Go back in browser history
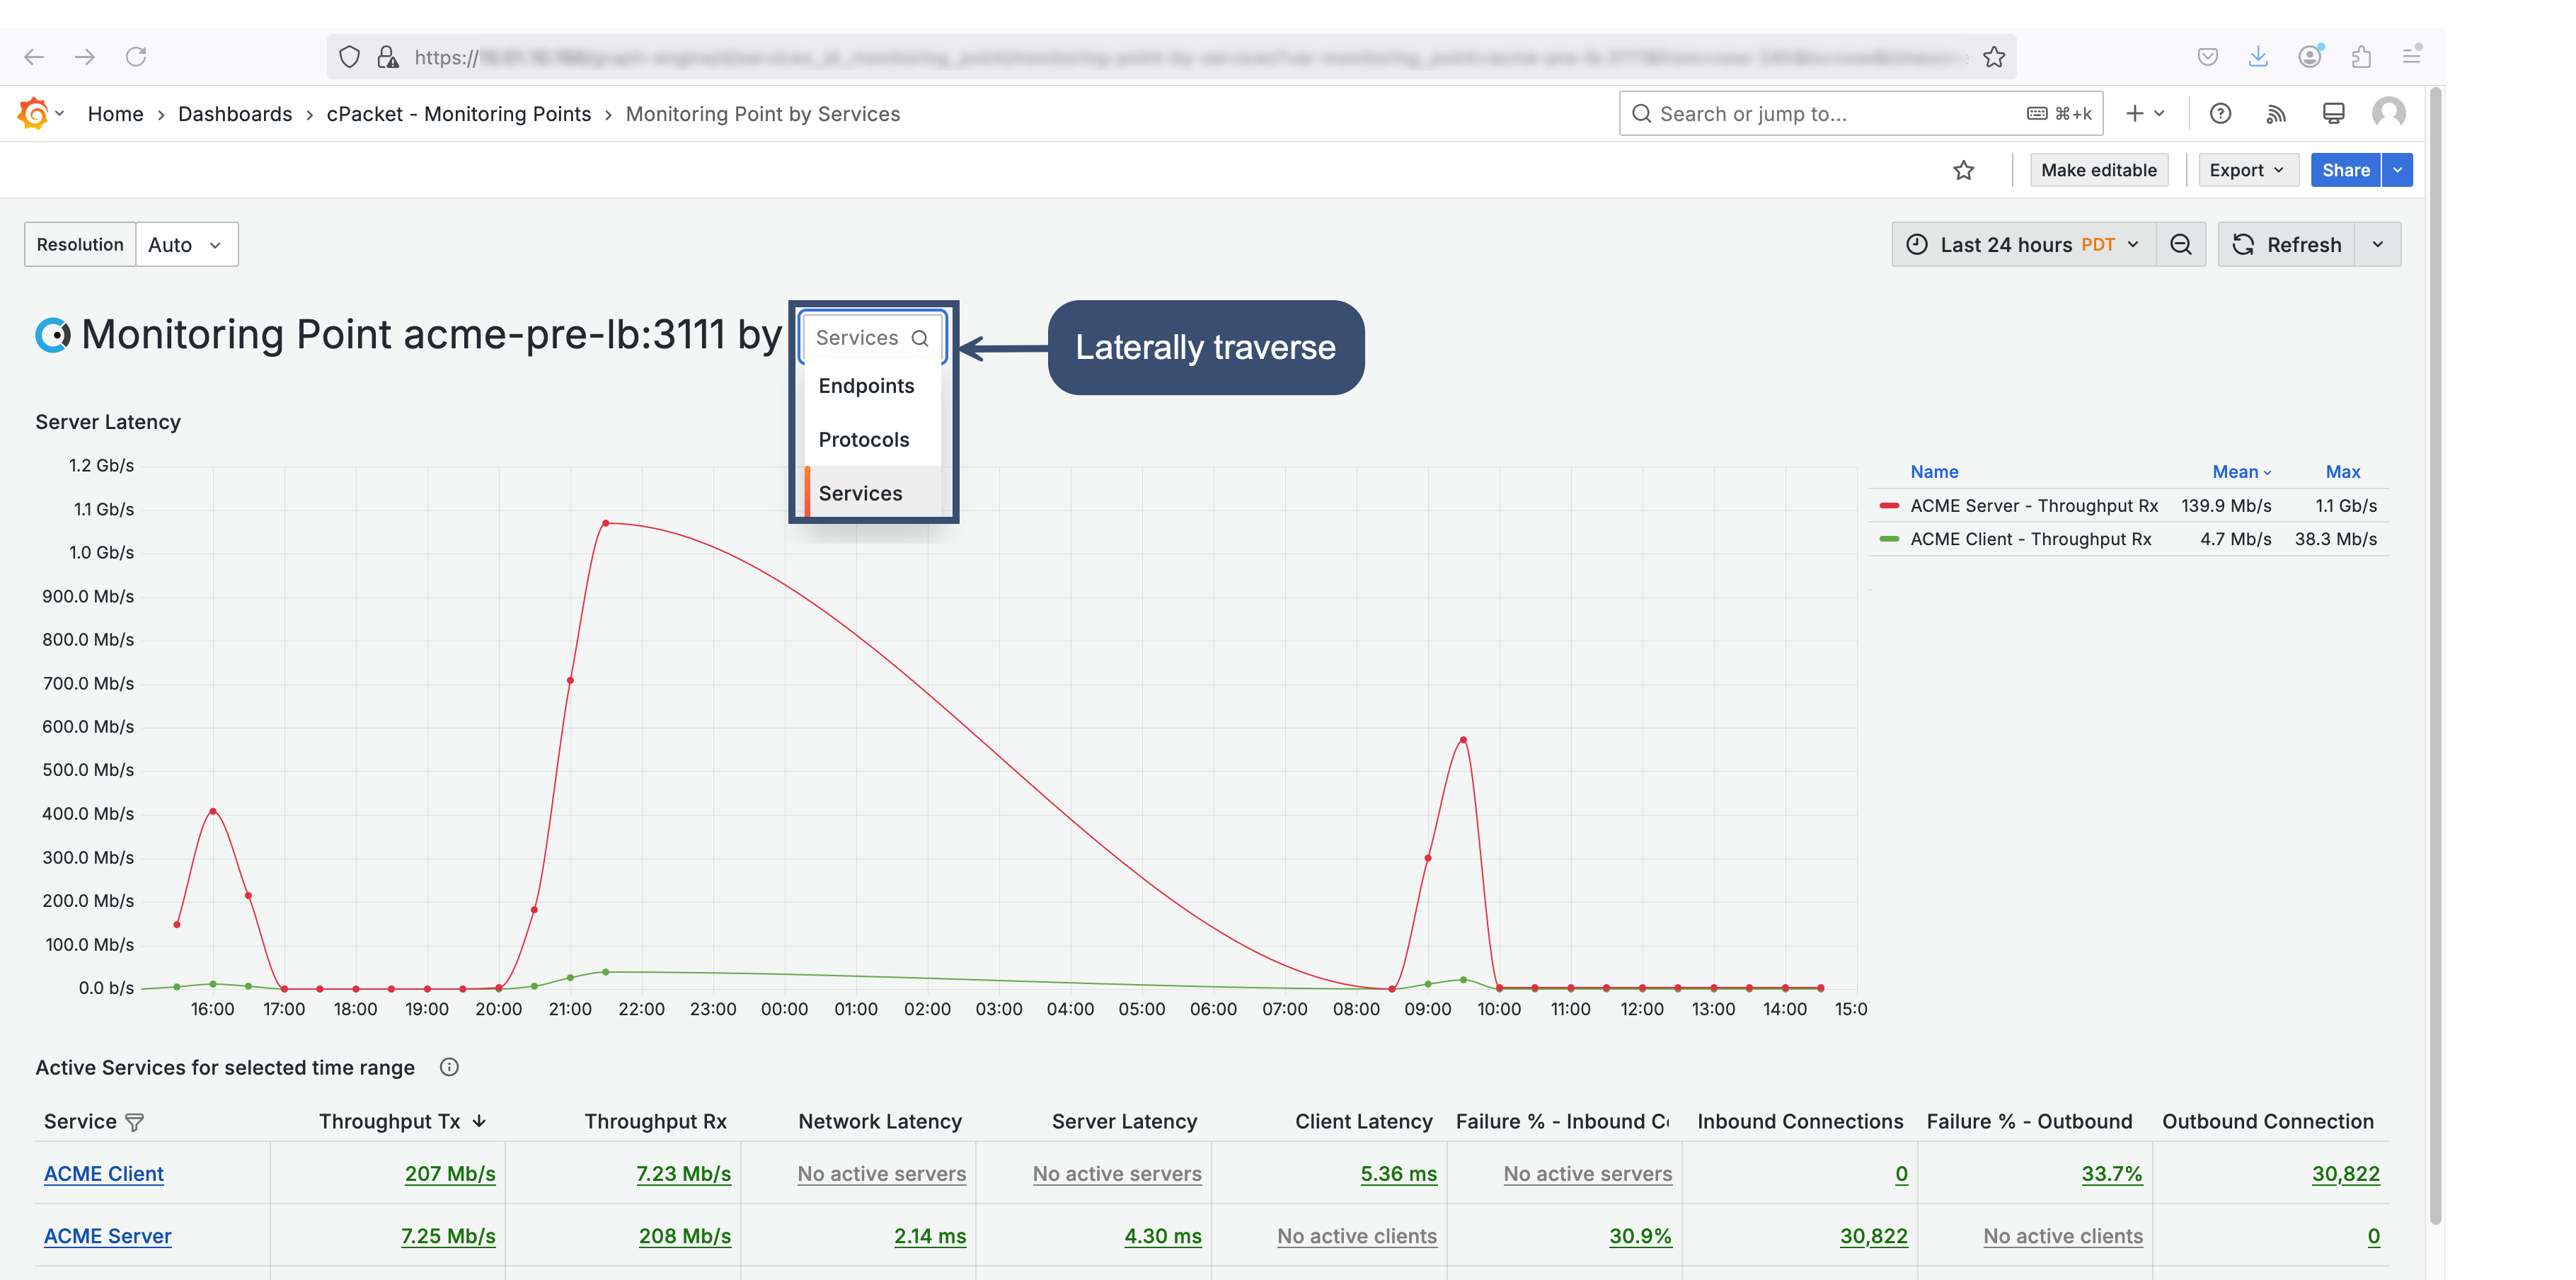The image size is (2576, 1280). [x=34, y=57]
